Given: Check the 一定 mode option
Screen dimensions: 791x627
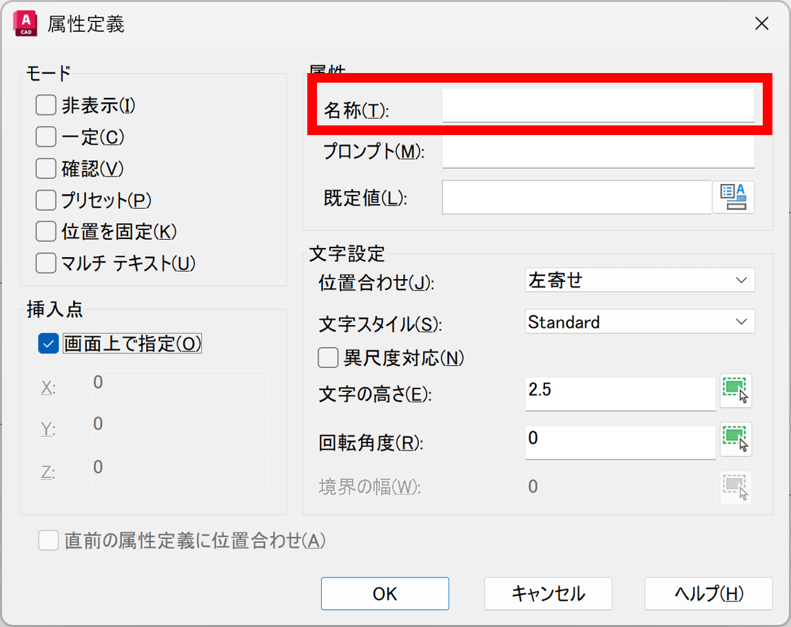Looking at the screenshot, I should click(46, 137).
